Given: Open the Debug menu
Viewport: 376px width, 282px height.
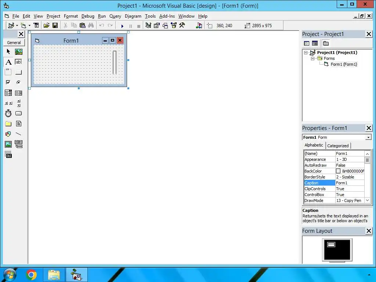Looking at the screenshot, I should coord(88,16).
